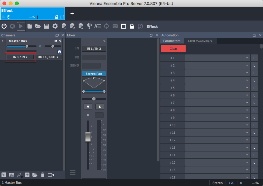This screenshot has width=263, height=186.
Task: Click the red Clear button
Action: [x=173, y=49]
